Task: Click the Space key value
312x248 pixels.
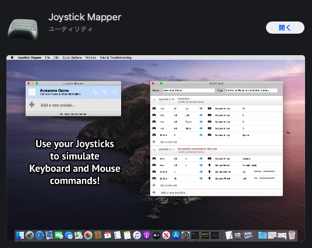Action: point(246,135)
